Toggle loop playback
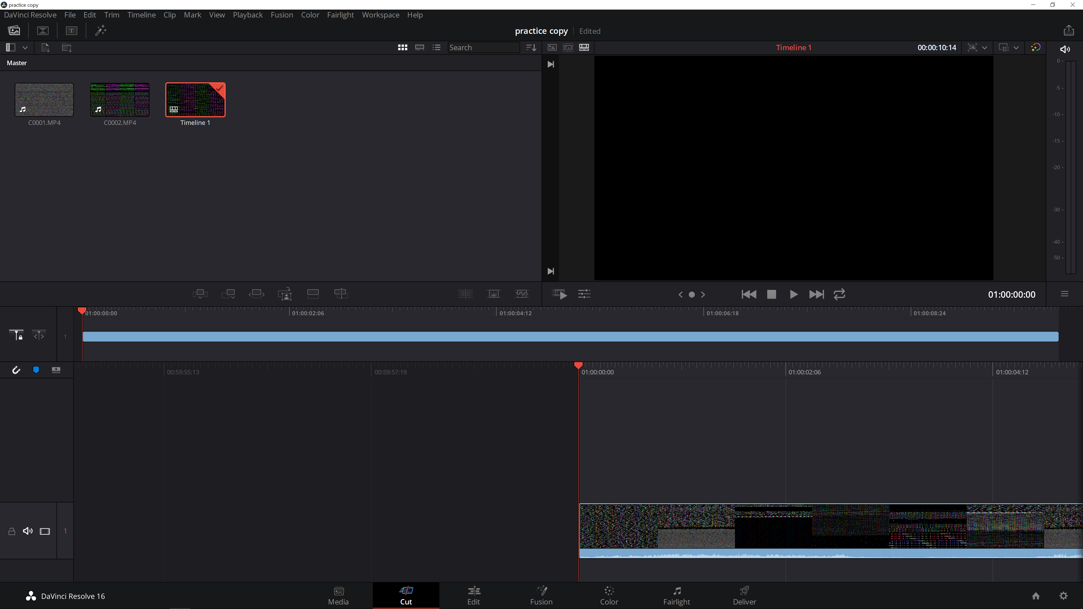This screenshot has width=1083, height=609. click(x=840, y=294)
